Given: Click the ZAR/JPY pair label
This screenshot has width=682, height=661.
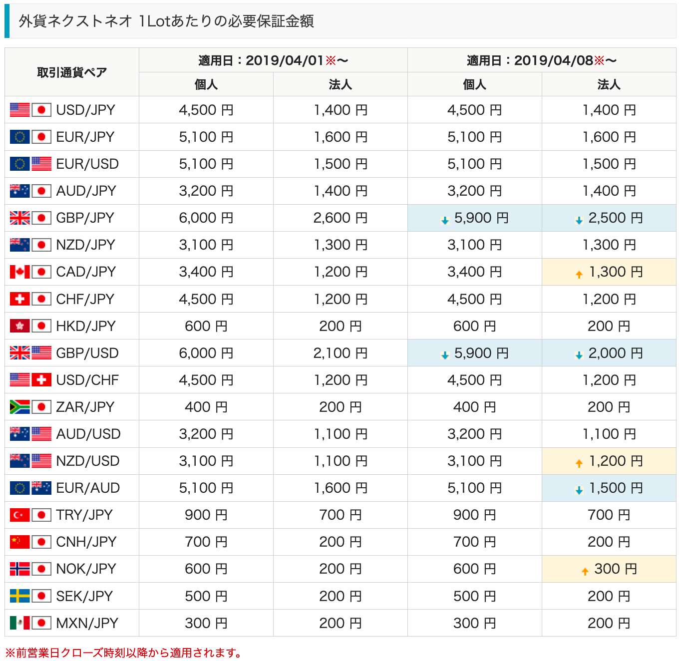Looking at the screenshot, I should pyautogui.click(x=85, y=407).
